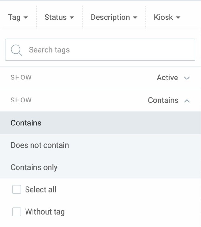The image size is (201, 227).
Task: Click the Select all label text
Action: pyautogui.click(x=41, y=190)
